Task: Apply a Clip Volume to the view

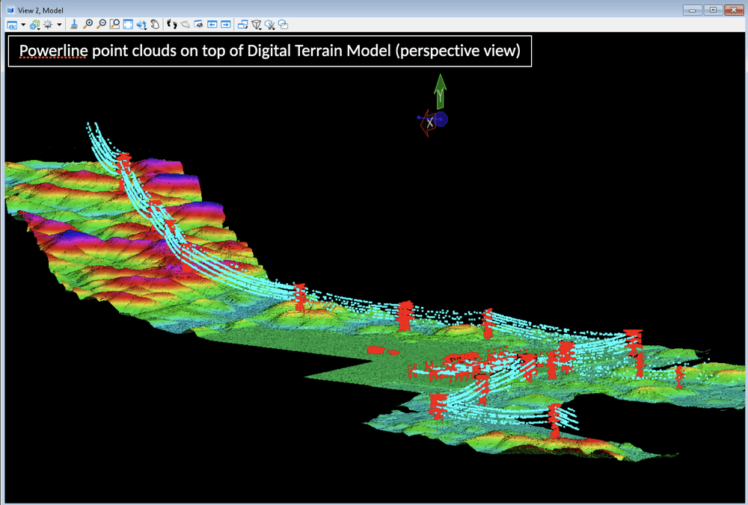Action: (x=257, y=25)
